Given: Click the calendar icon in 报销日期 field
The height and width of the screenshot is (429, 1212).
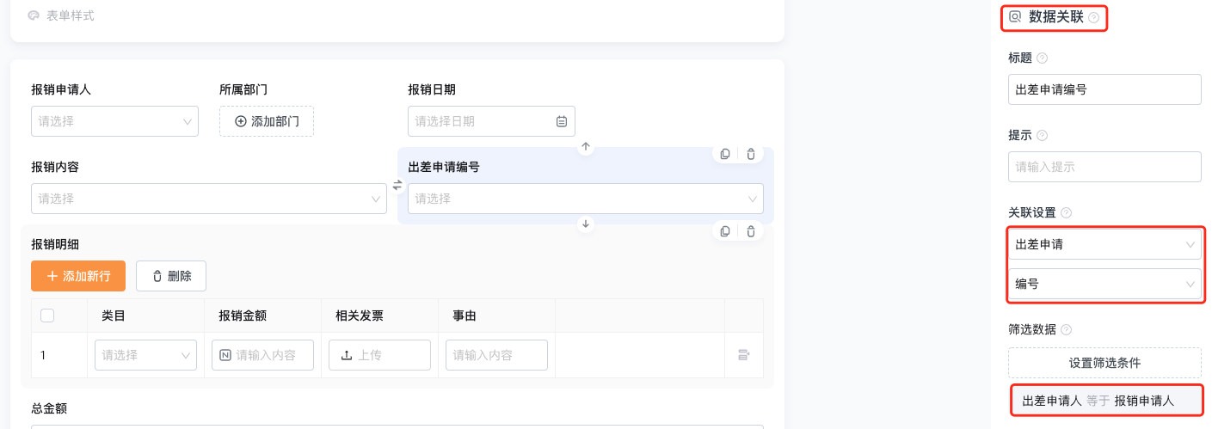Looking at the screenshot, I should pos(562,121).
